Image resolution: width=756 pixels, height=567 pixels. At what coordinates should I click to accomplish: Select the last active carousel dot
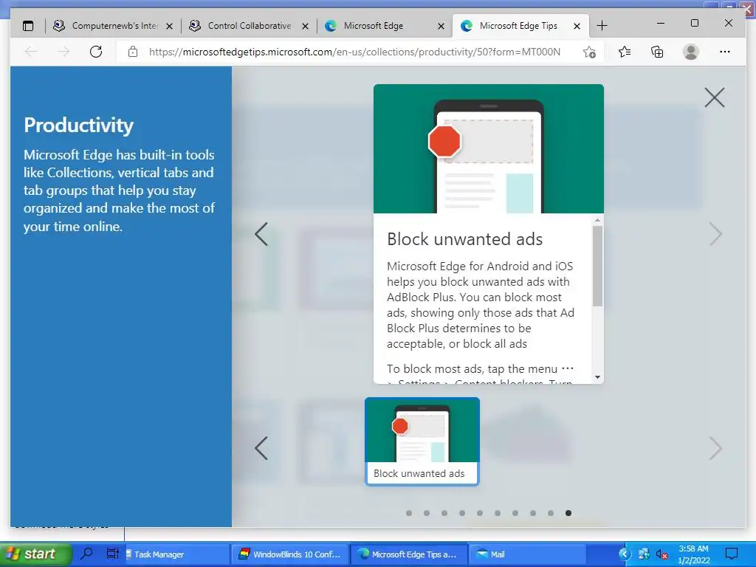(x=568, y=513)
